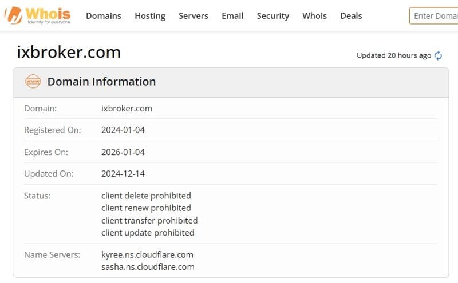This screenshot has width=458, height=283.
Task: Select the registration date 2024-01-04
Action: click(x=123, y=130)
